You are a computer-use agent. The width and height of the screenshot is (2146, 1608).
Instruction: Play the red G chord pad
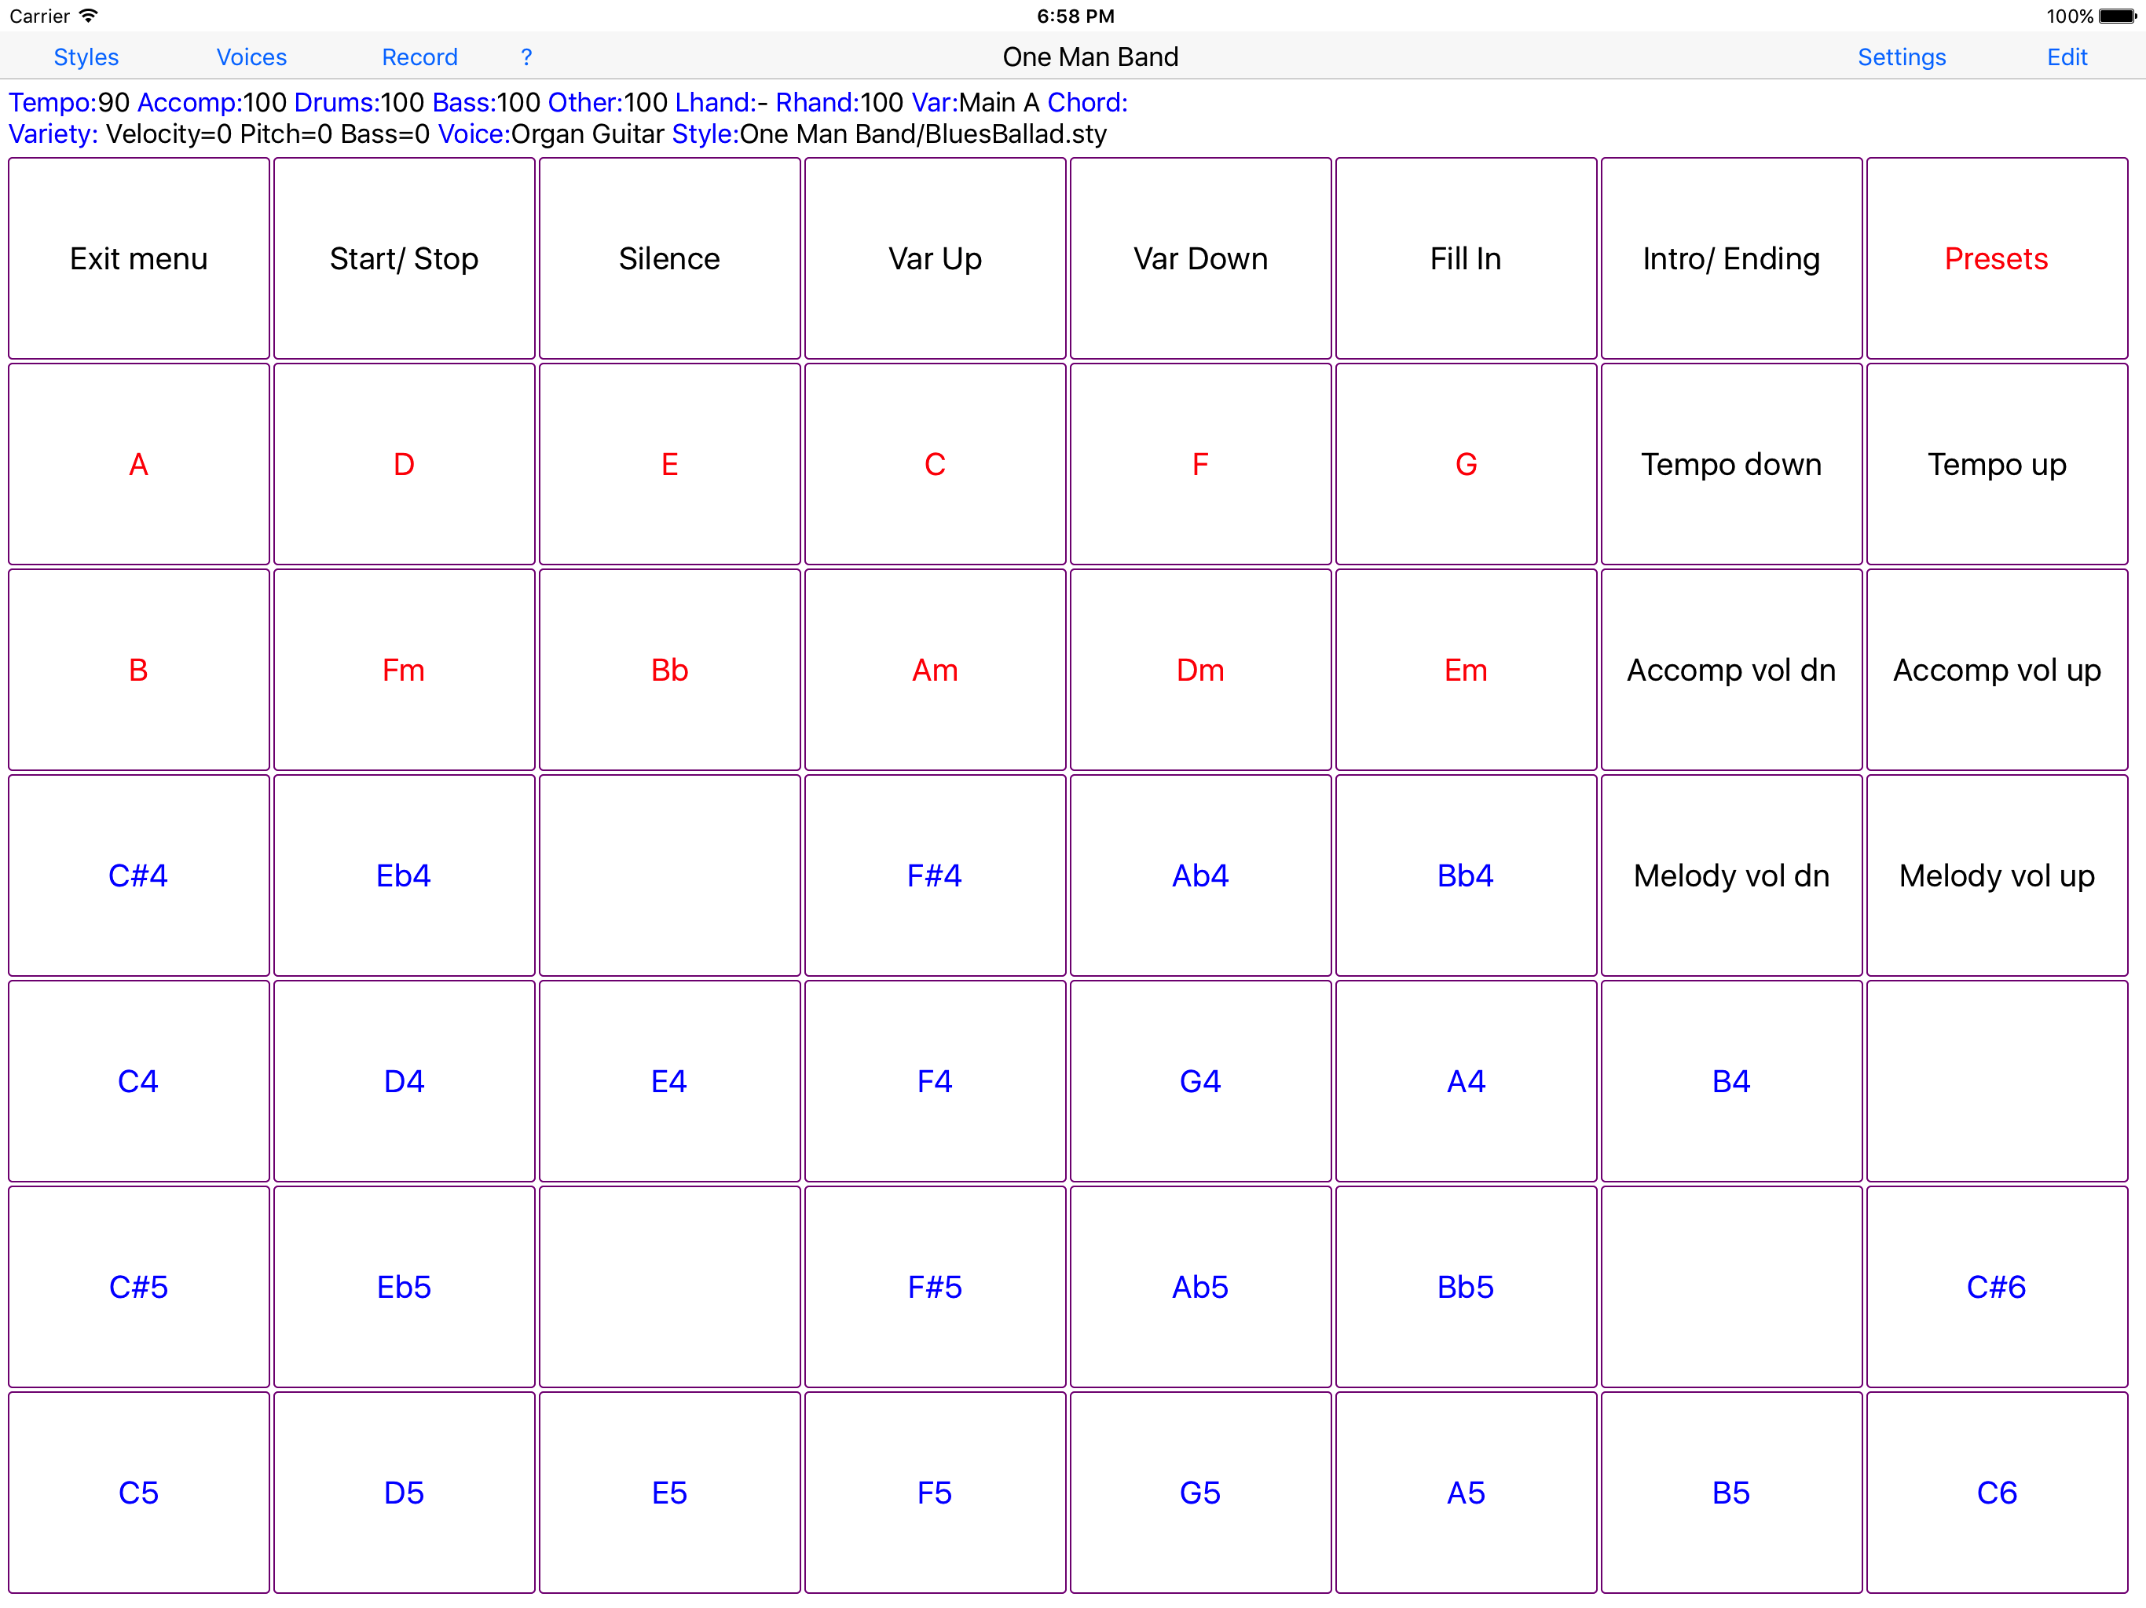pos(1466,465)
